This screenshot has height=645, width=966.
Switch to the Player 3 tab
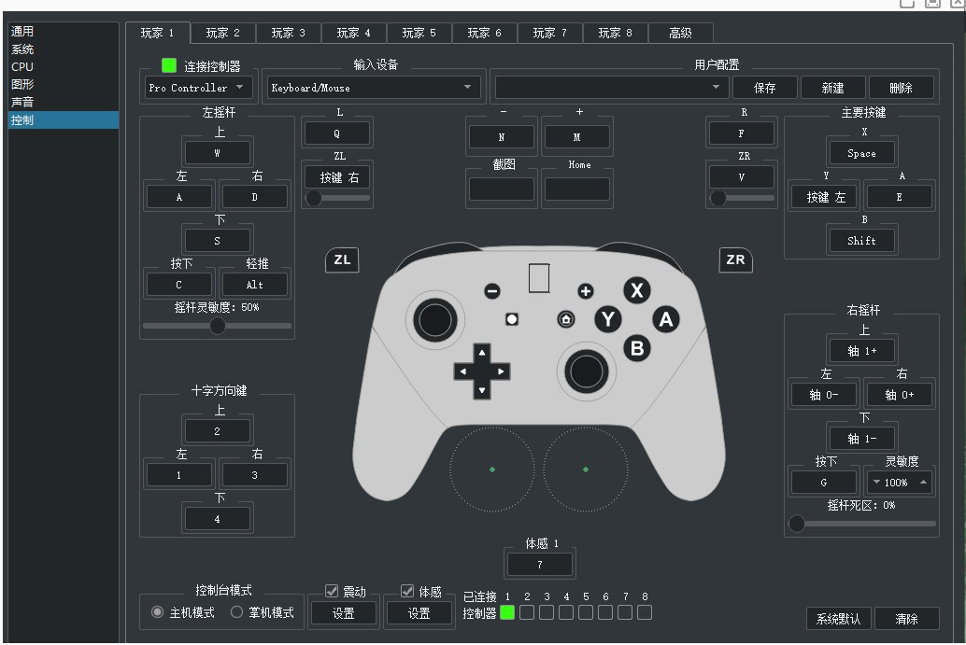coord(289,33)
